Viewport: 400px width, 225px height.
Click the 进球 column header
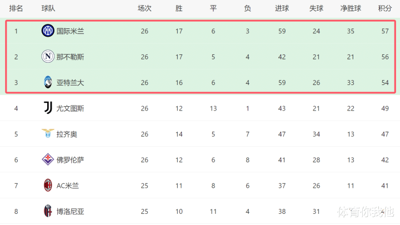[282, 9]
